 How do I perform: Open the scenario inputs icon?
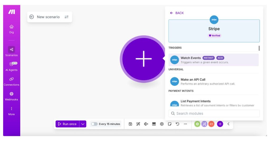(154, 124)
